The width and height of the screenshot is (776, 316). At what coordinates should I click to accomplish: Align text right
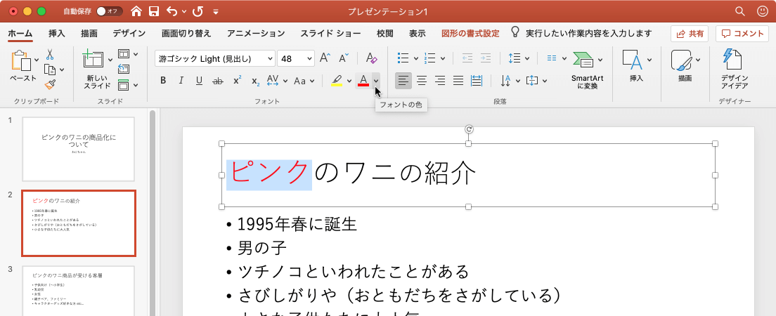pos(440,81)
